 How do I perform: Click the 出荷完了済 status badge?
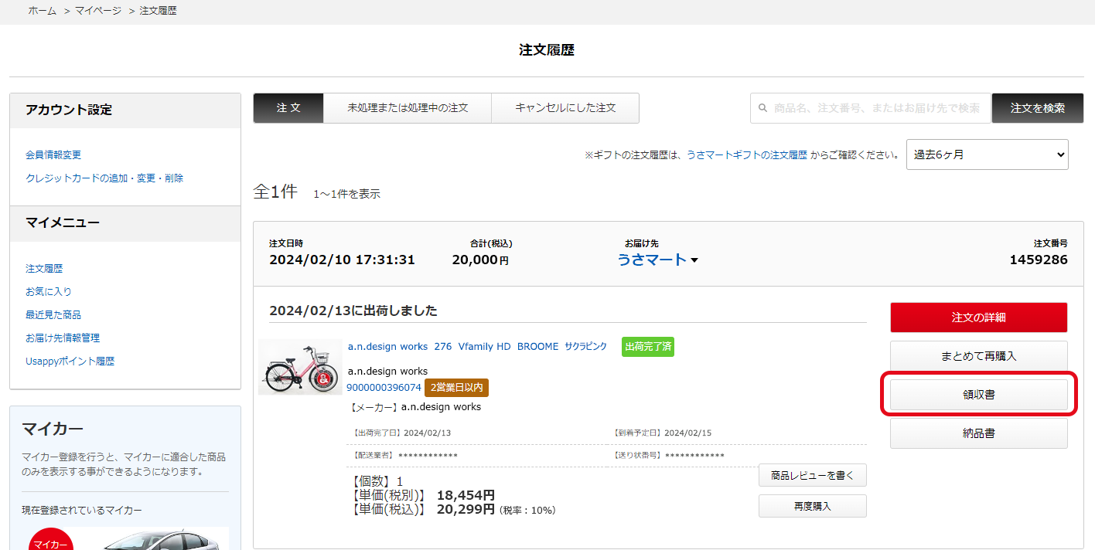648,347
